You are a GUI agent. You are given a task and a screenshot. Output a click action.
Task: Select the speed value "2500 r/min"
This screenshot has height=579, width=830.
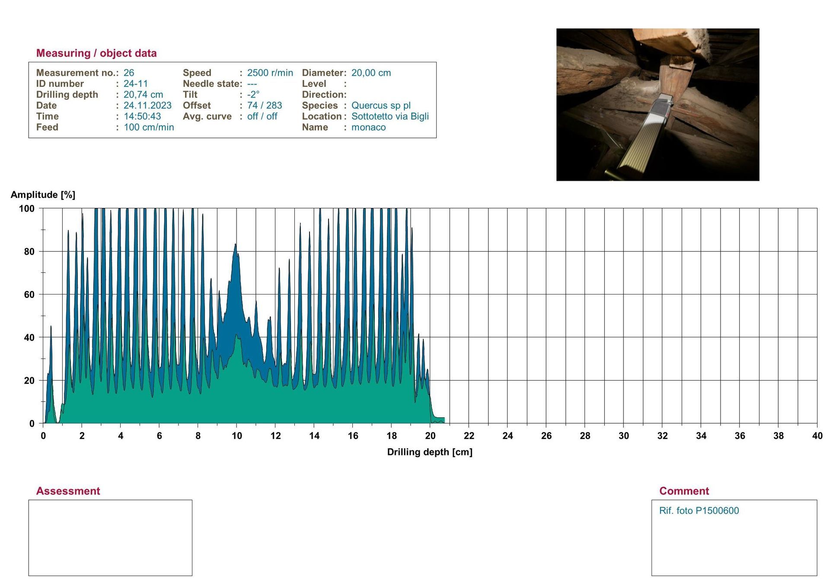(x=270, y=73)
